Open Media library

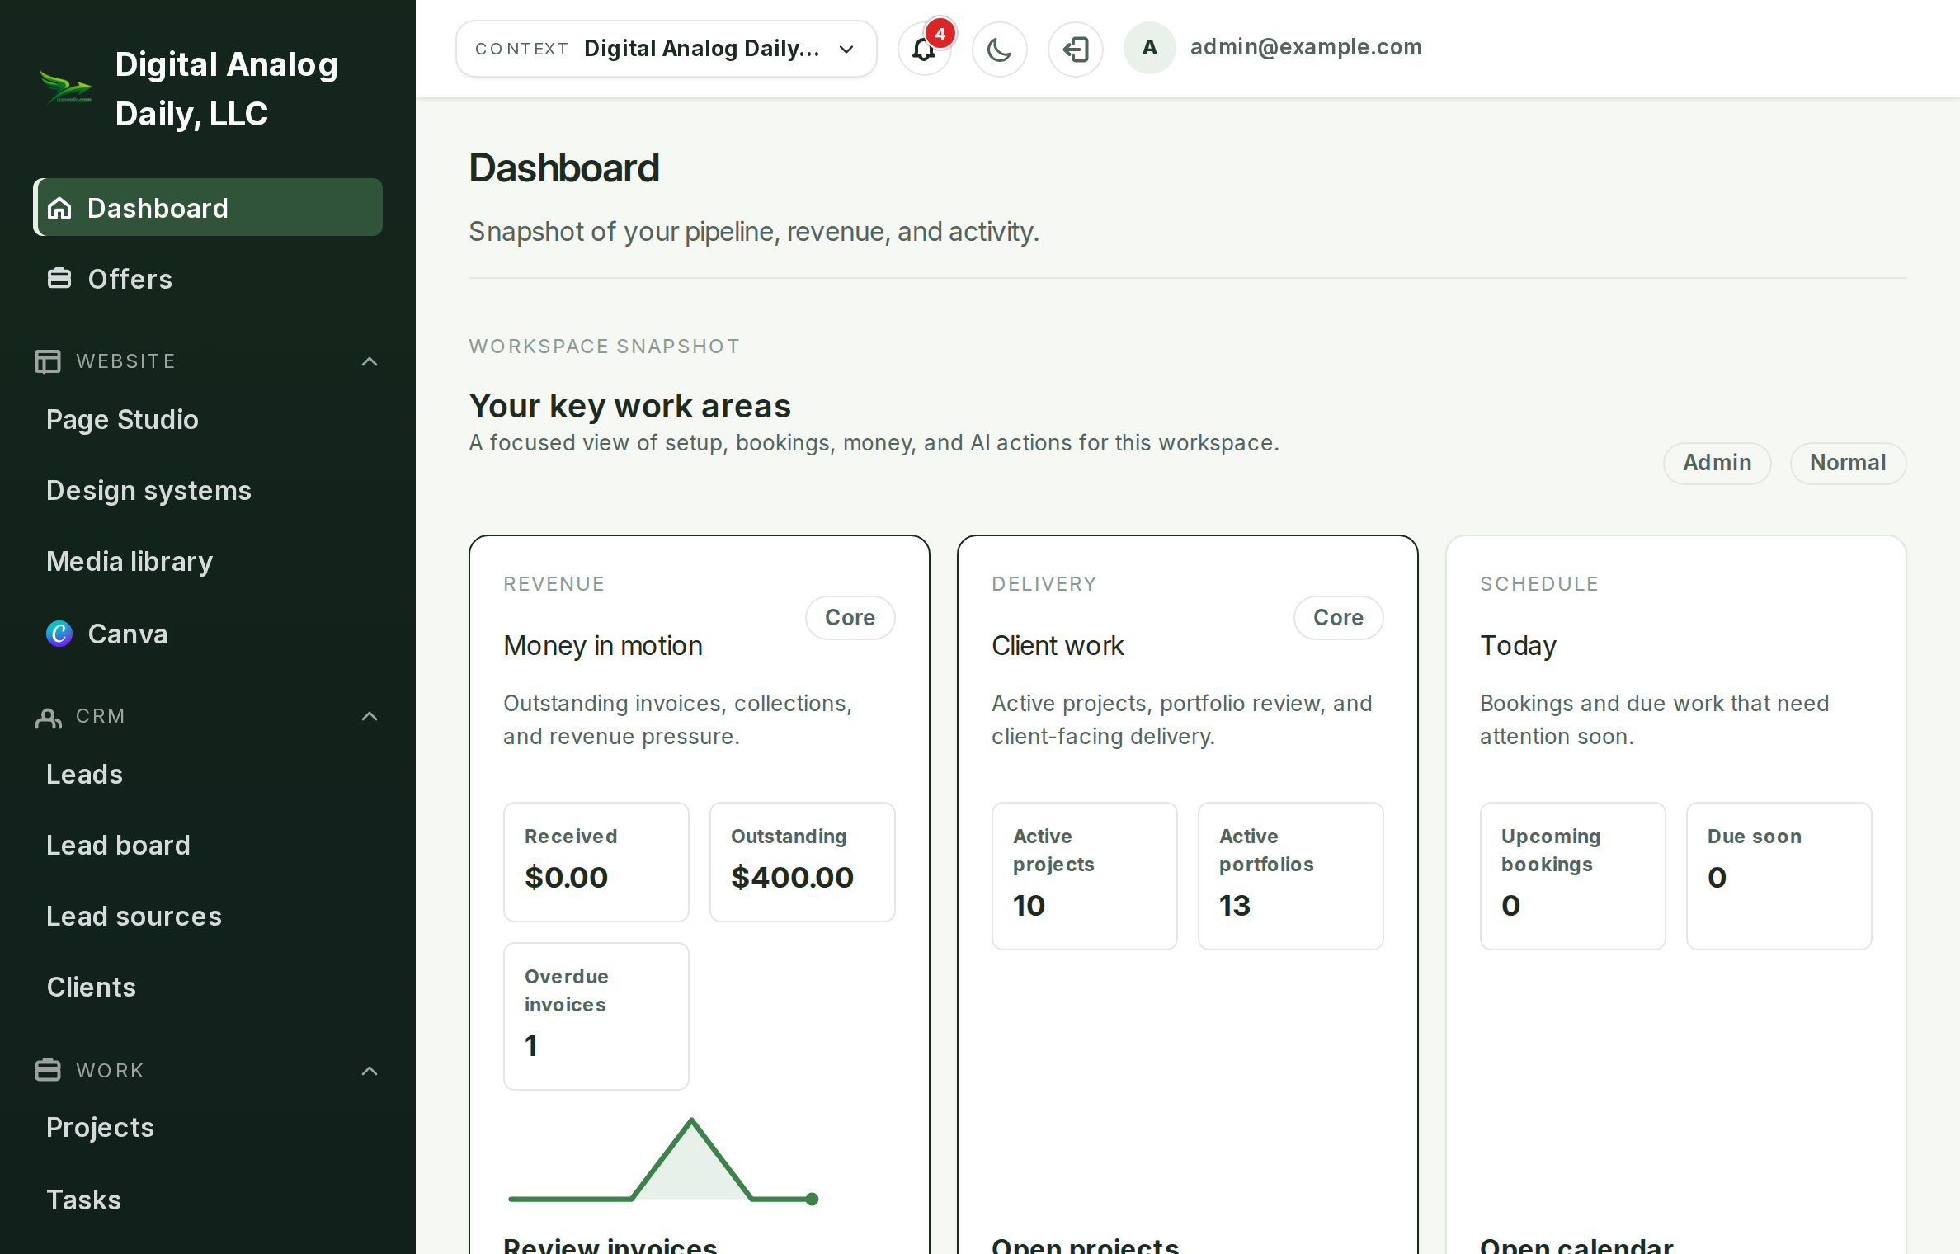(130, 562)
